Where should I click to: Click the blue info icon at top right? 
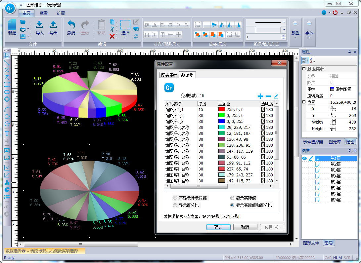(x=324, y=13)
